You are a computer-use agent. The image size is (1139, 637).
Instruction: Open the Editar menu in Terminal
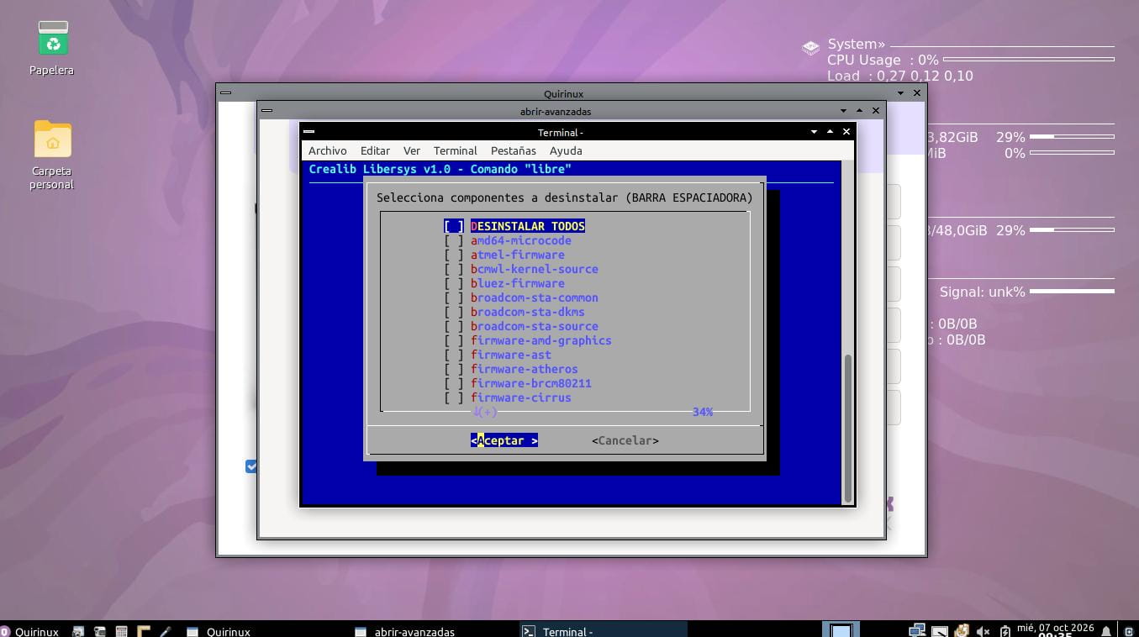(x=375, y=150)
